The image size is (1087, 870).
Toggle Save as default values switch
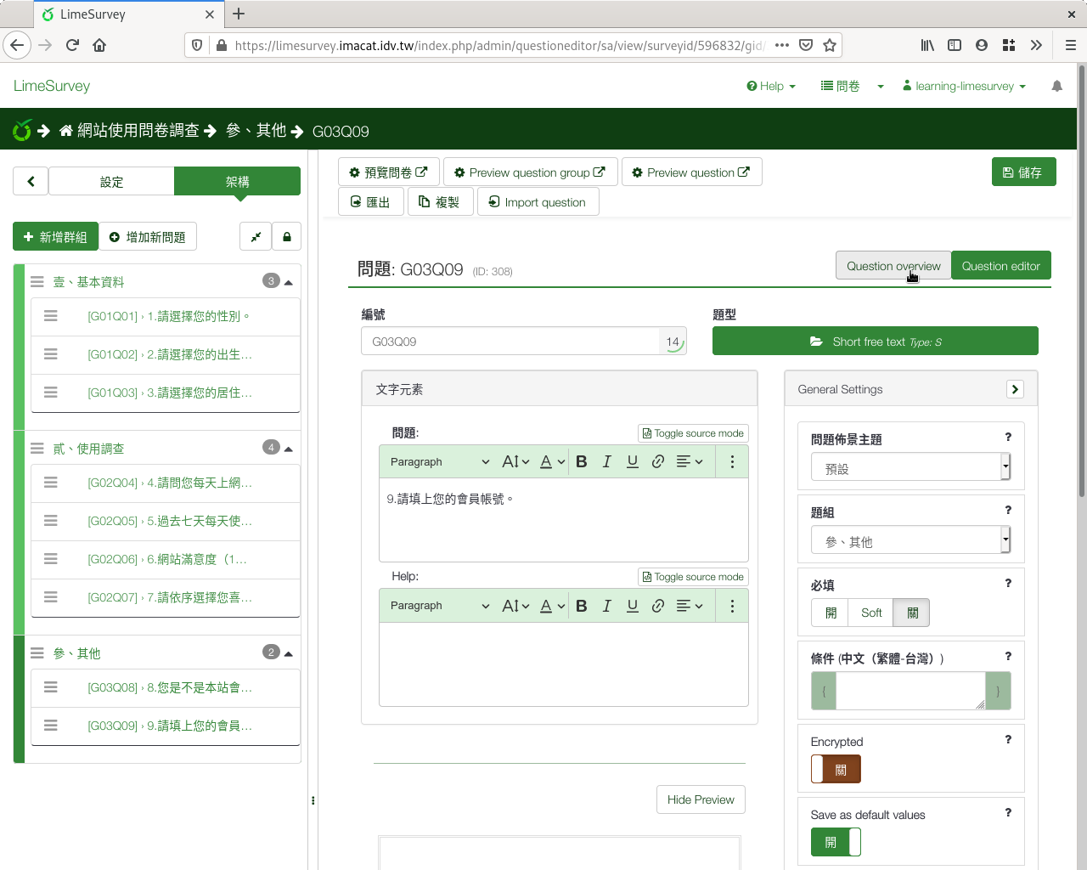836,842
